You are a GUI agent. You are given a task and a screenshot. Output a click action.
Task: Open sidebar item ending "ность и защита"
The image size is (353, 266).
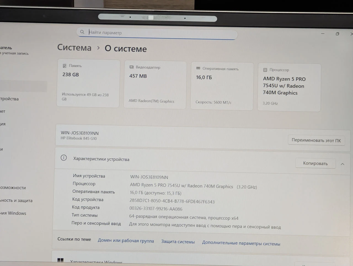(16, 201)
